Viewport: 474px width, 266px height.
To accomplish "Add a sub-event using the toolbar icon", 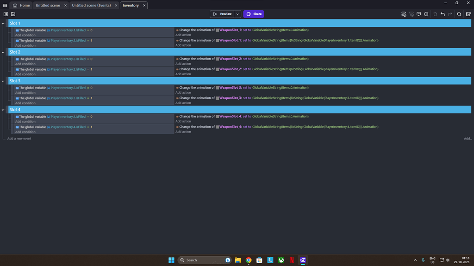I will coord(412,14).
